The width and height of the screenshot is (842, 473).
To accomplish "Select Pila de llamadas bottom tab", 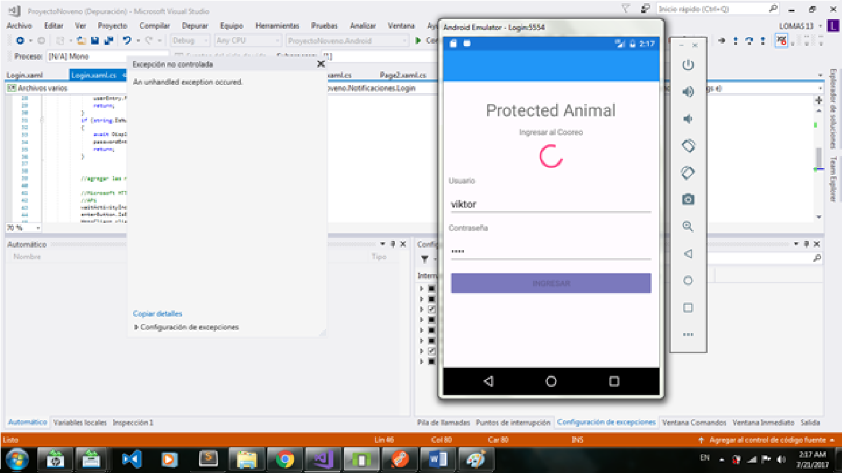I will coord(443,422).
